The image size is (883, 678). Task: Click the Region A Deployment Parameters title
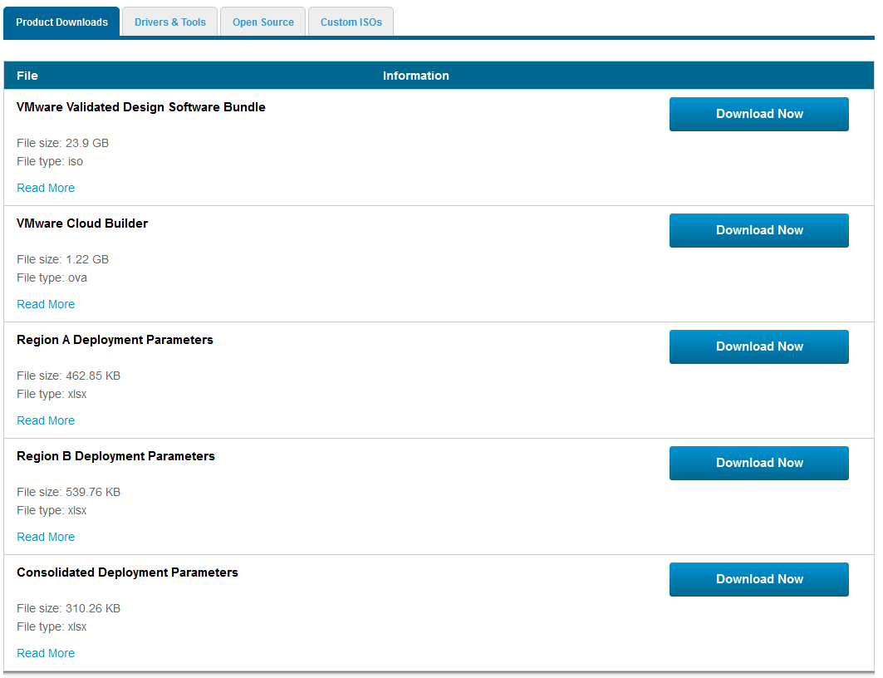click(115, 340)
